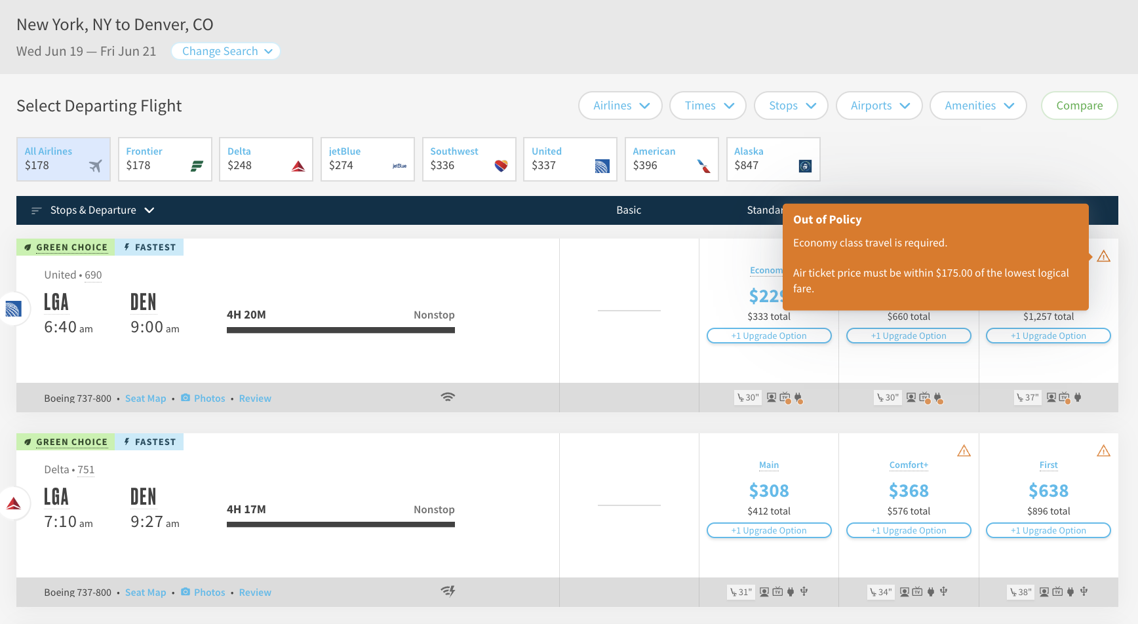Click the USB icon under Delta First

tap(1084, 591)
